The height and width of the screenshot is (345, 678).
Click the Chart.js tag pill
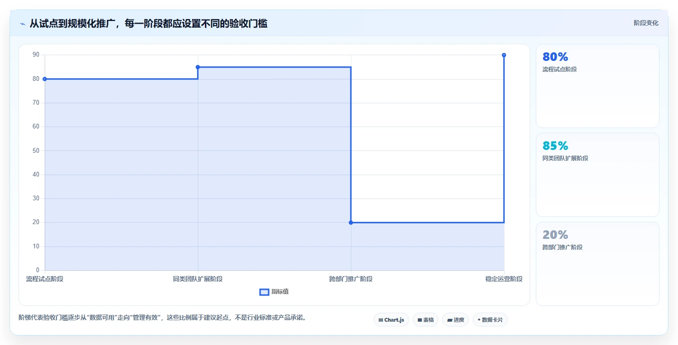(x=391, y=320)
